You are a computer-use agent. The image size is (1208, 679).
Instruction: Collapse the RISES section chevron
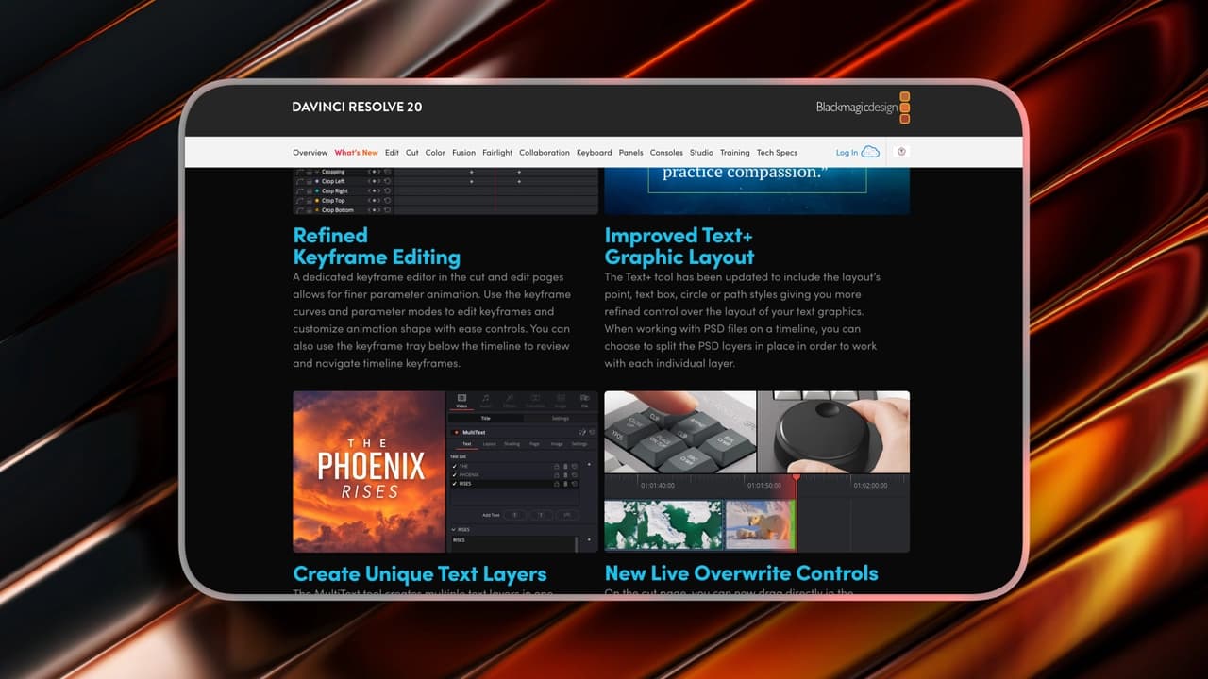point(454,530)
